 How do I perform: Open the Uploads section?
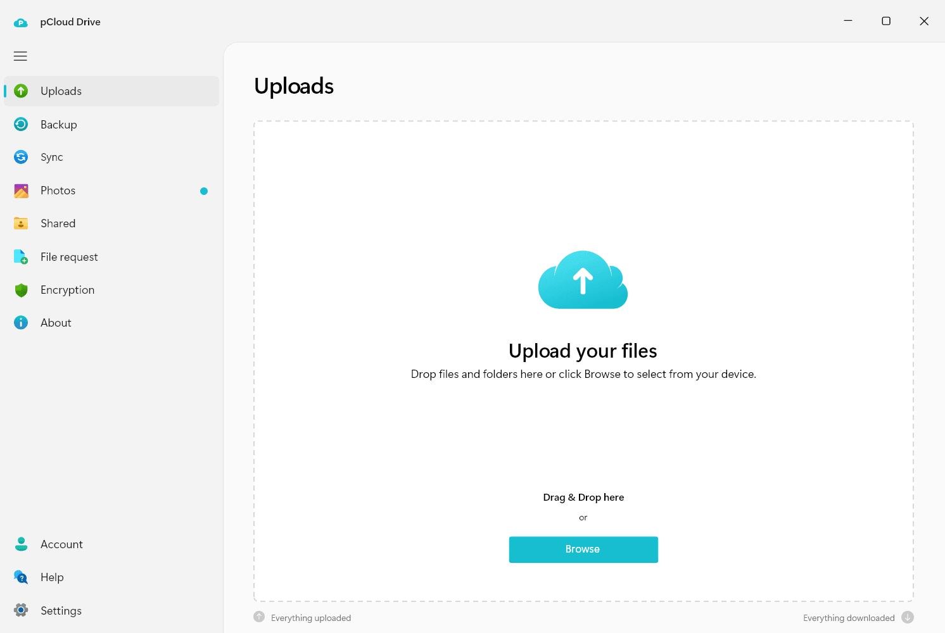click(111, 91)
